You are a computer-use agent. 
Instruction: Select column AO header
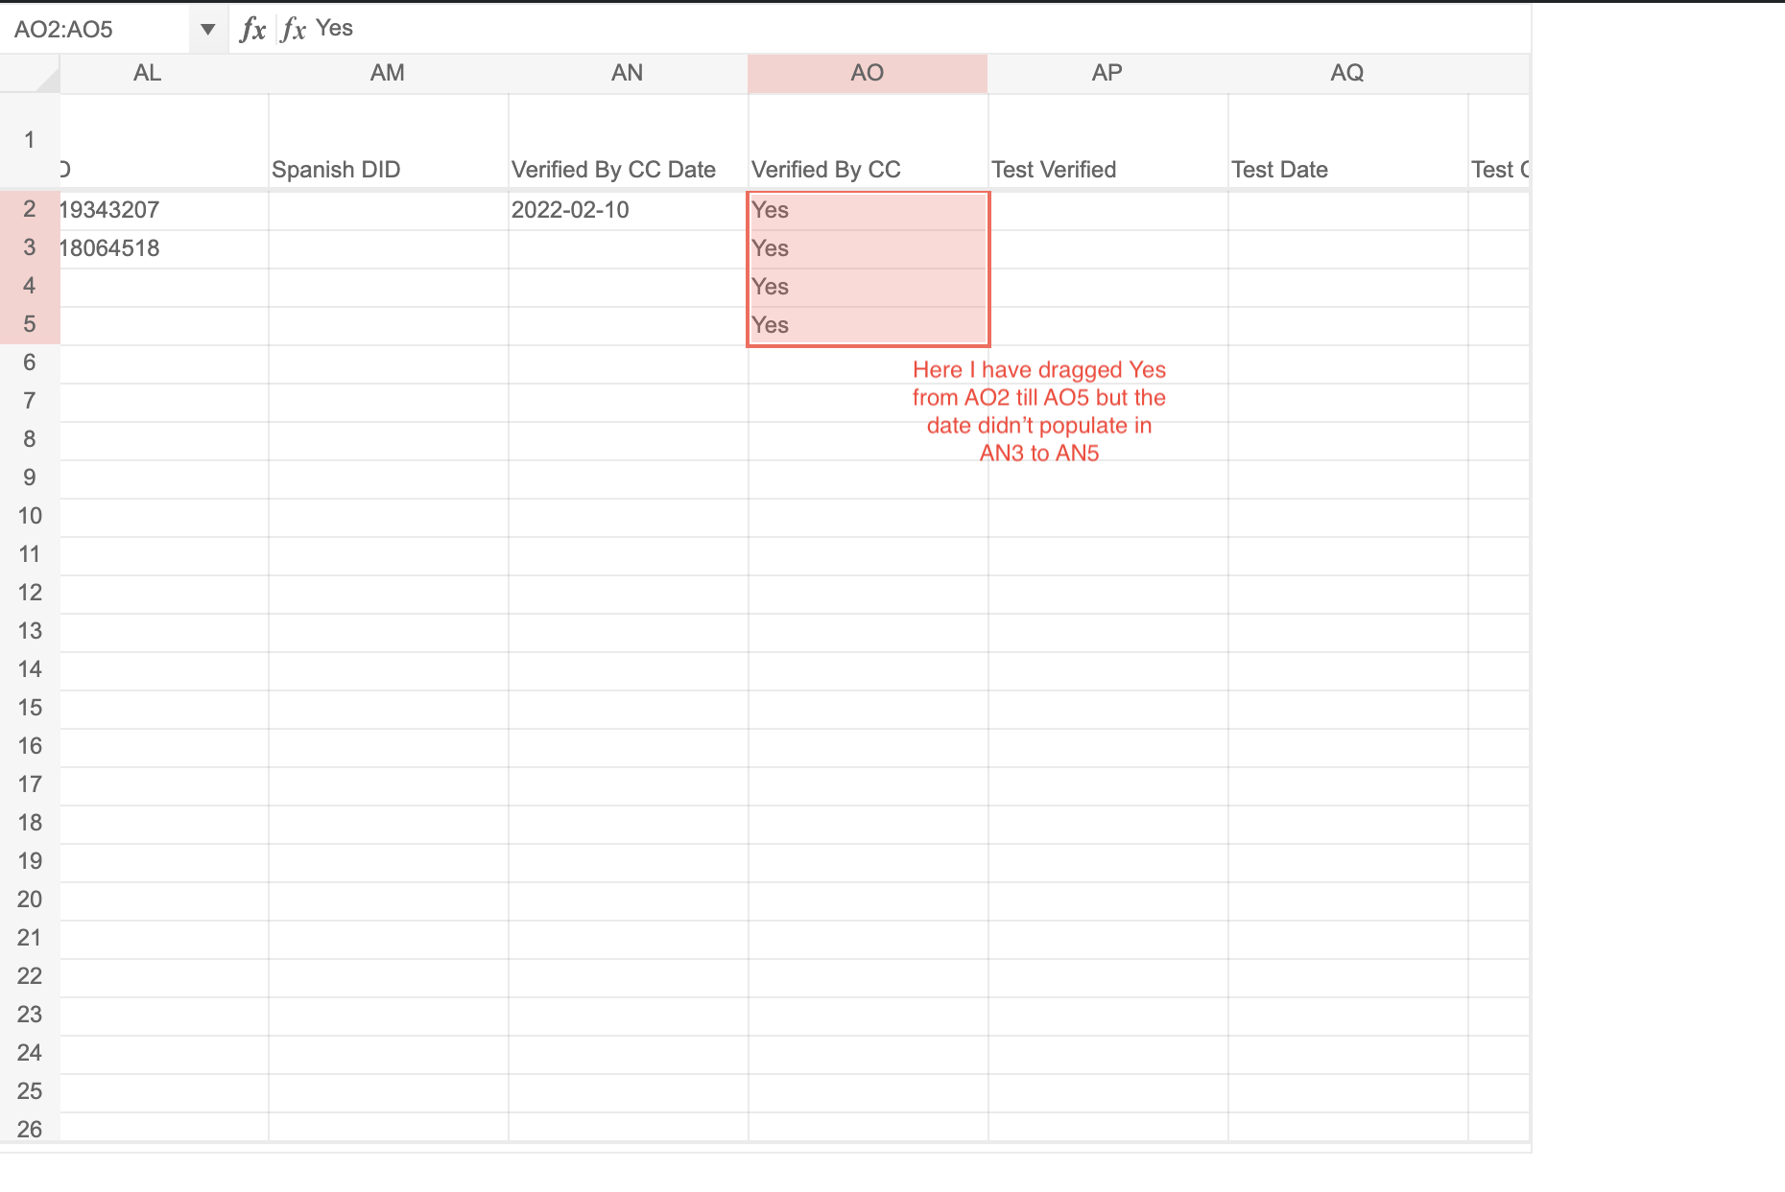point(867,73)
